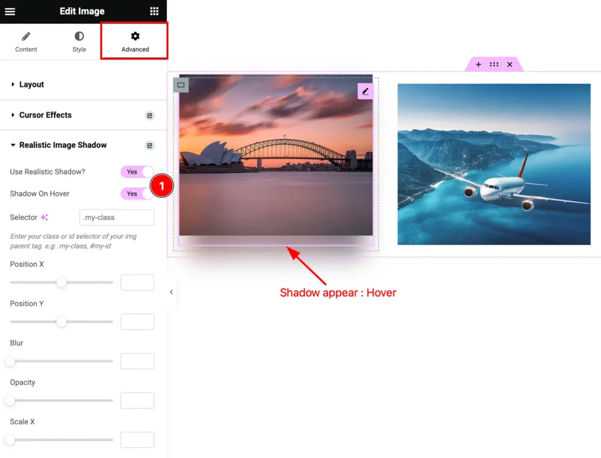Screen dimensions: 601x458
Task: Switch to the Style tab
Action: (x=79, y=42)
